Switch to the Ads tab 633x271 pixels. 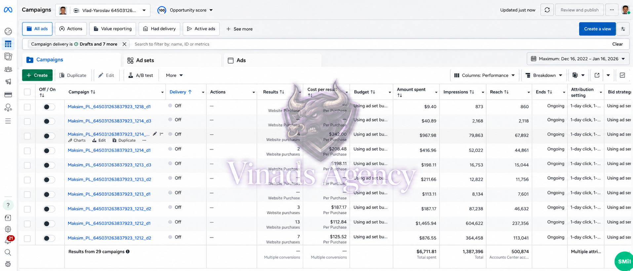pos(272,60)
